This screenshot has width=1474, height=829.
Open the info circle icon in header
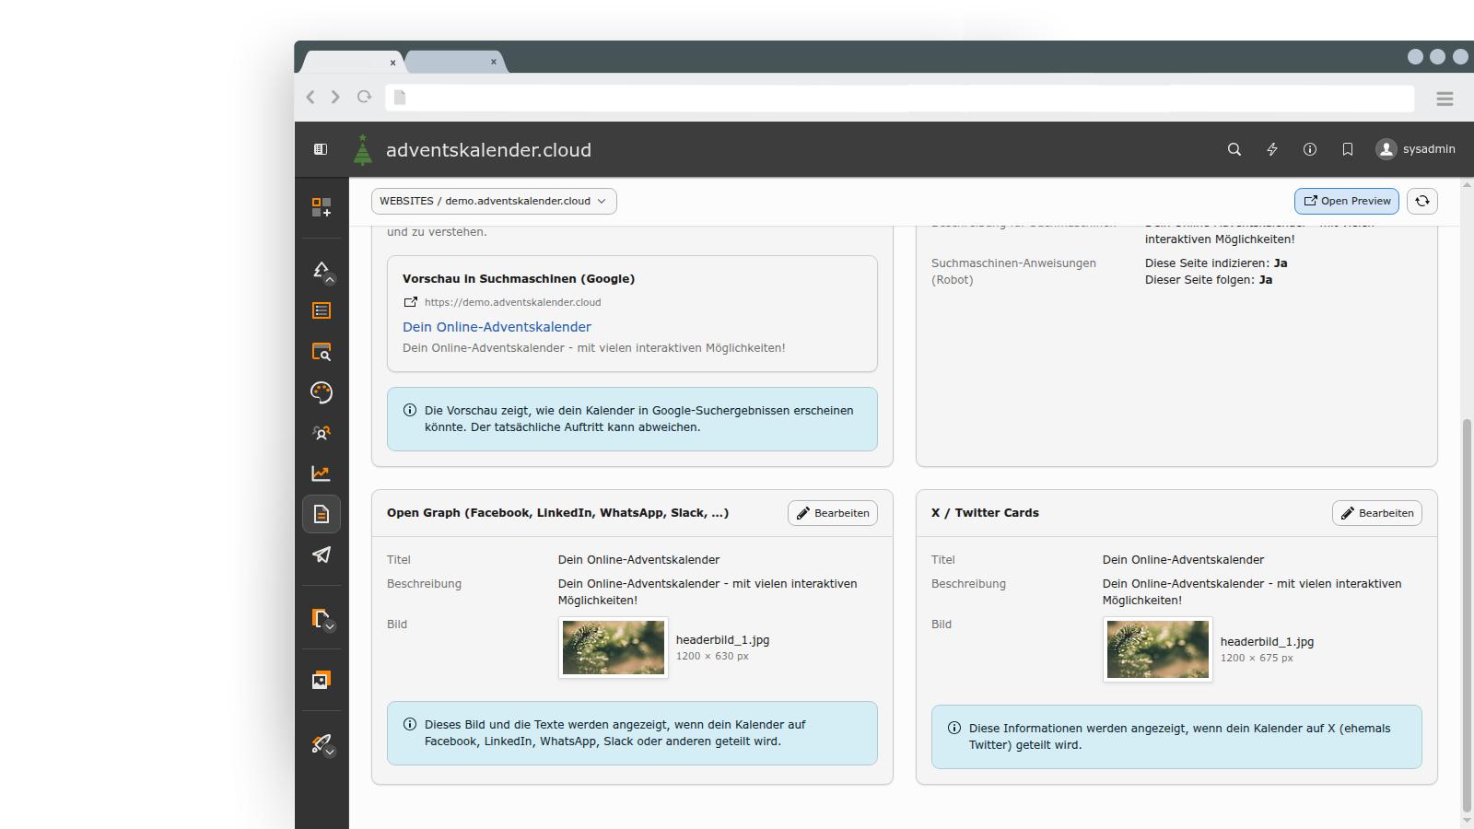coord(1310,149)
